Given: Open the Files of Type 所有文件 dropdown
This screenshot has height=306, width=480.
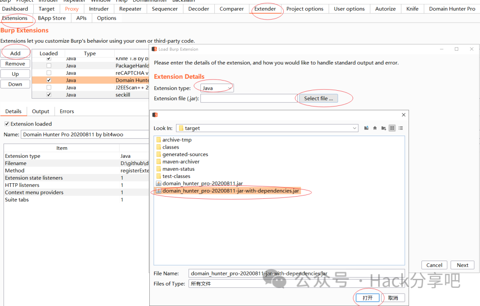Looking at the screenshot, I should [296, 284].
